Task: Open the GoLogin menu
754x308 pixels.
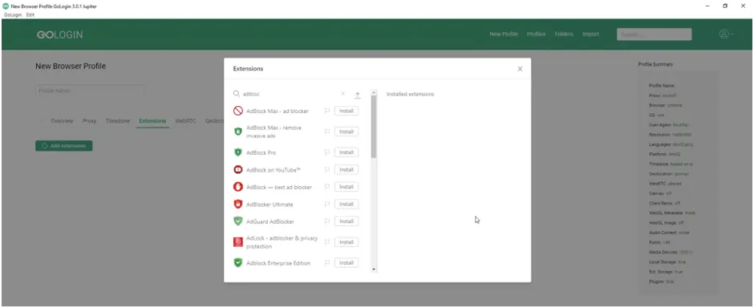Action: [12, 15]
